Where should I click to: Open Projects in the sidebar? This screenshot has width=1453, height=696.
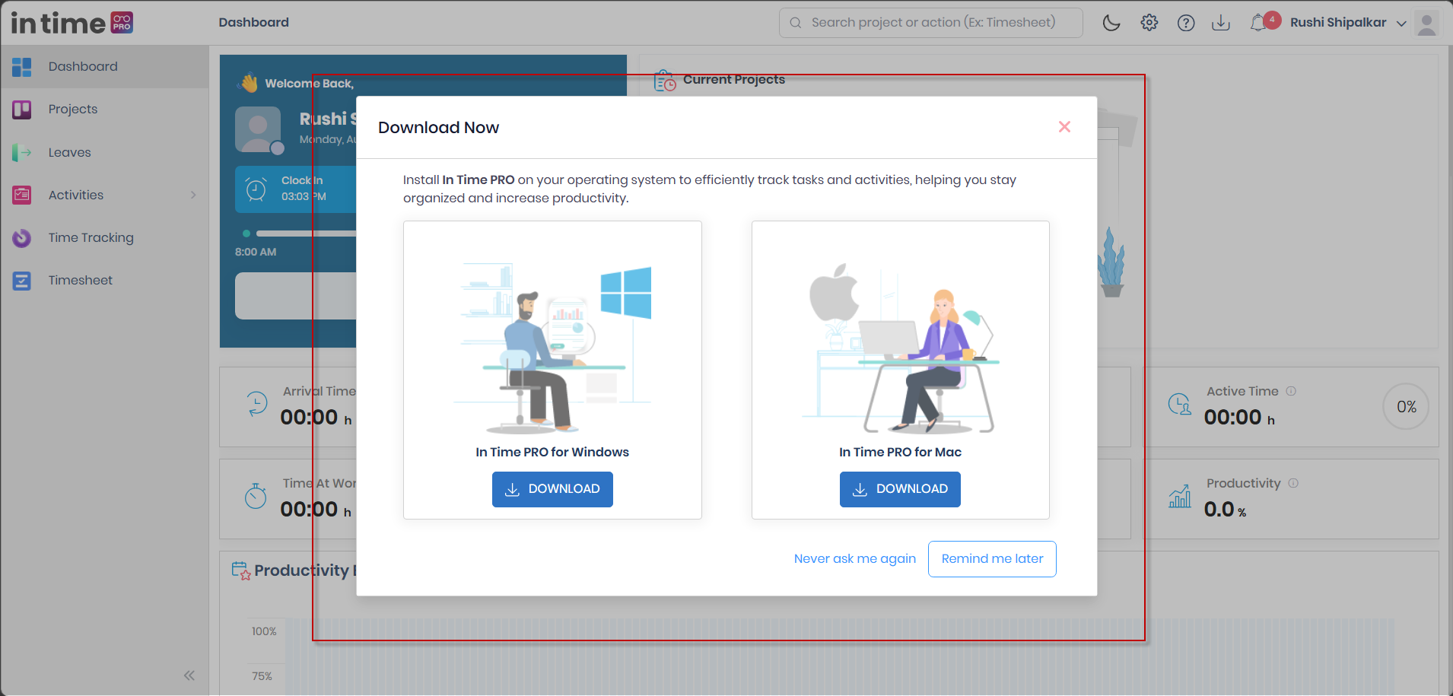click(x=105, y=110)
